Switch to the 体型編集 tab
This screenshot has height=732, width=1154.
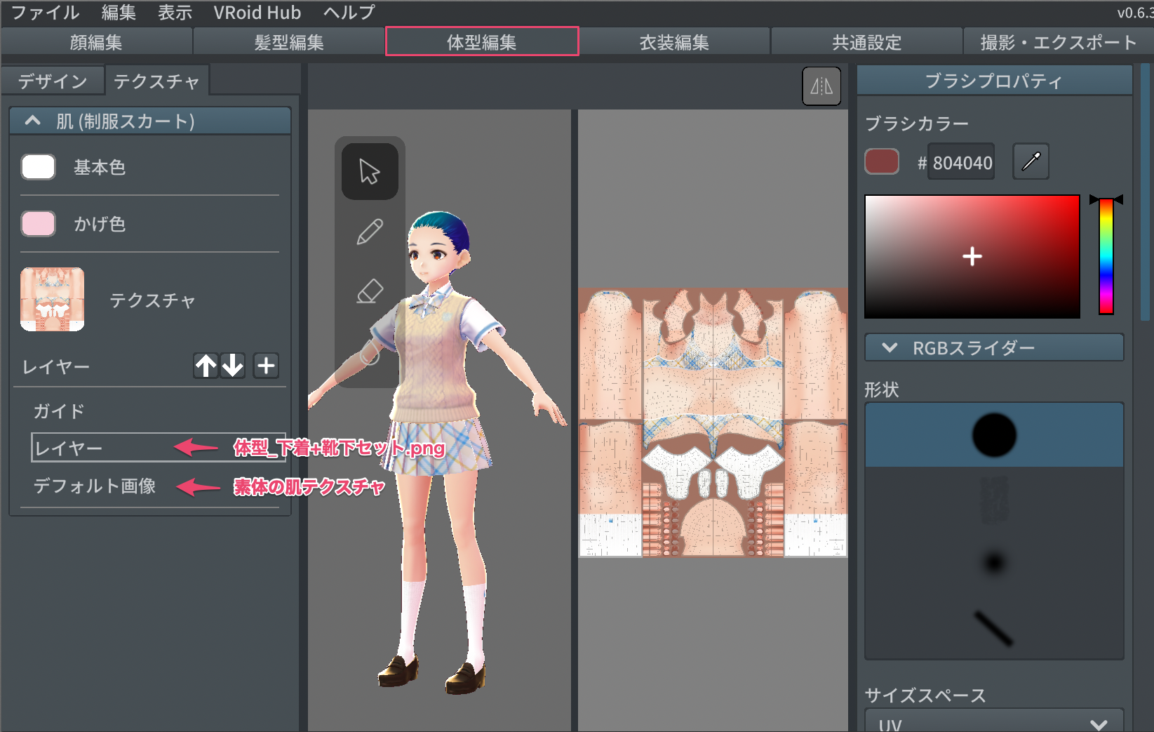[x=482, y=42]
